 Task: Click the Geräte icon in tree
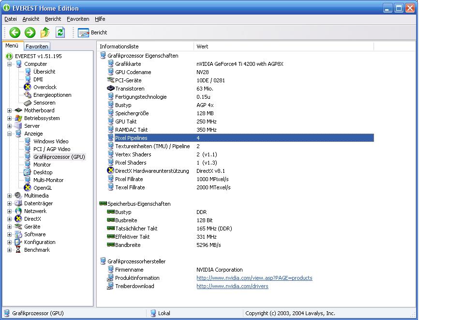pos(18,227)
